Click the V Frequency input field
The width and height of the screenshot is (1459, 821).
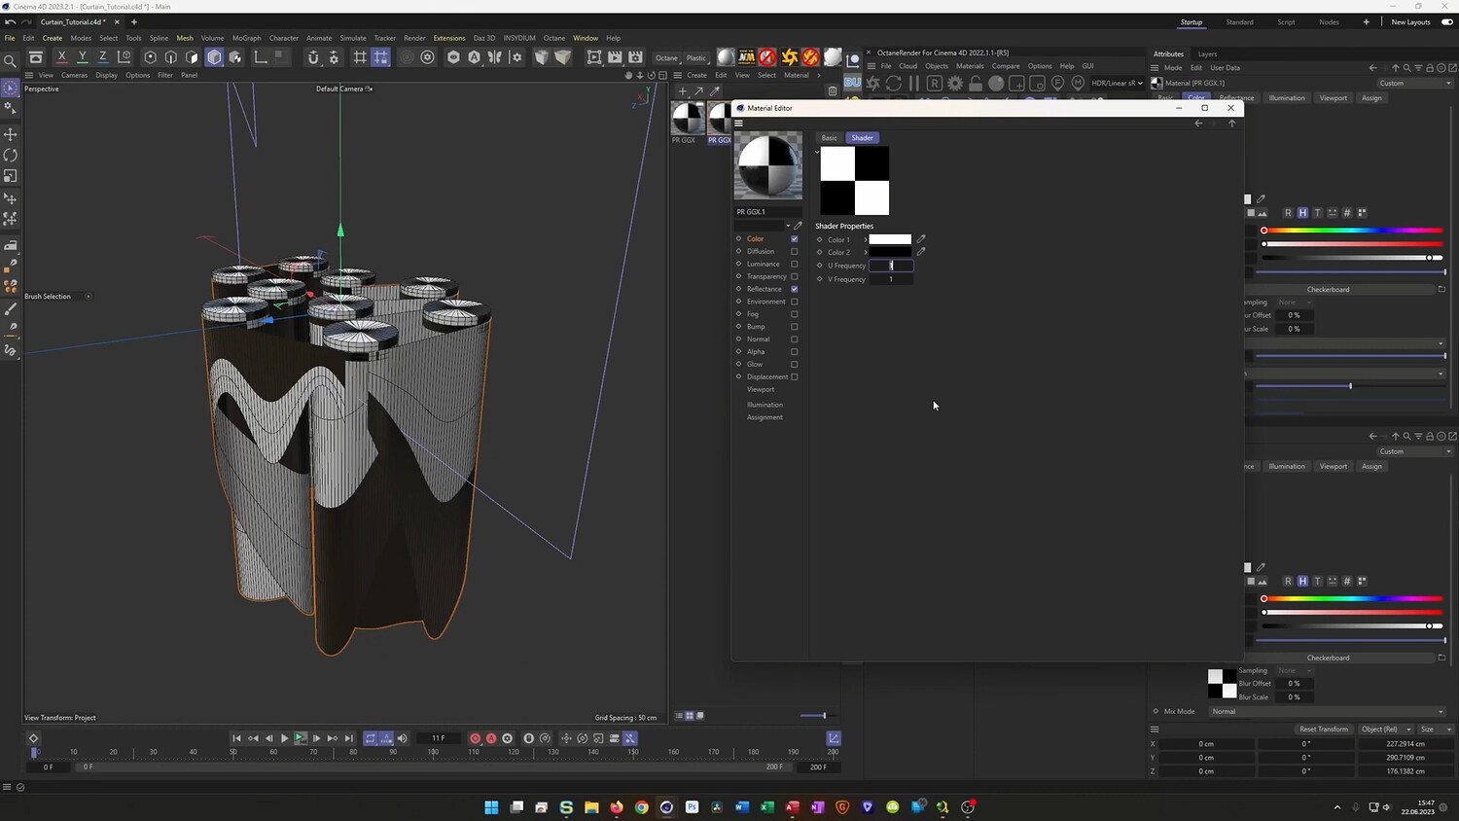pos(891,279)
